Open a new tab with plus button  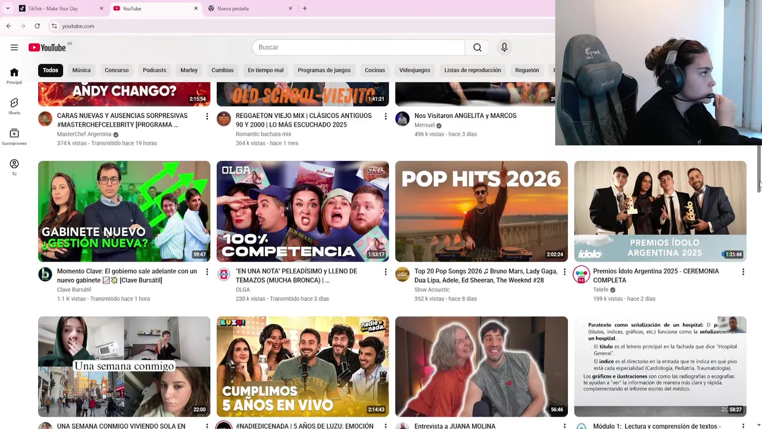point(305,8)
